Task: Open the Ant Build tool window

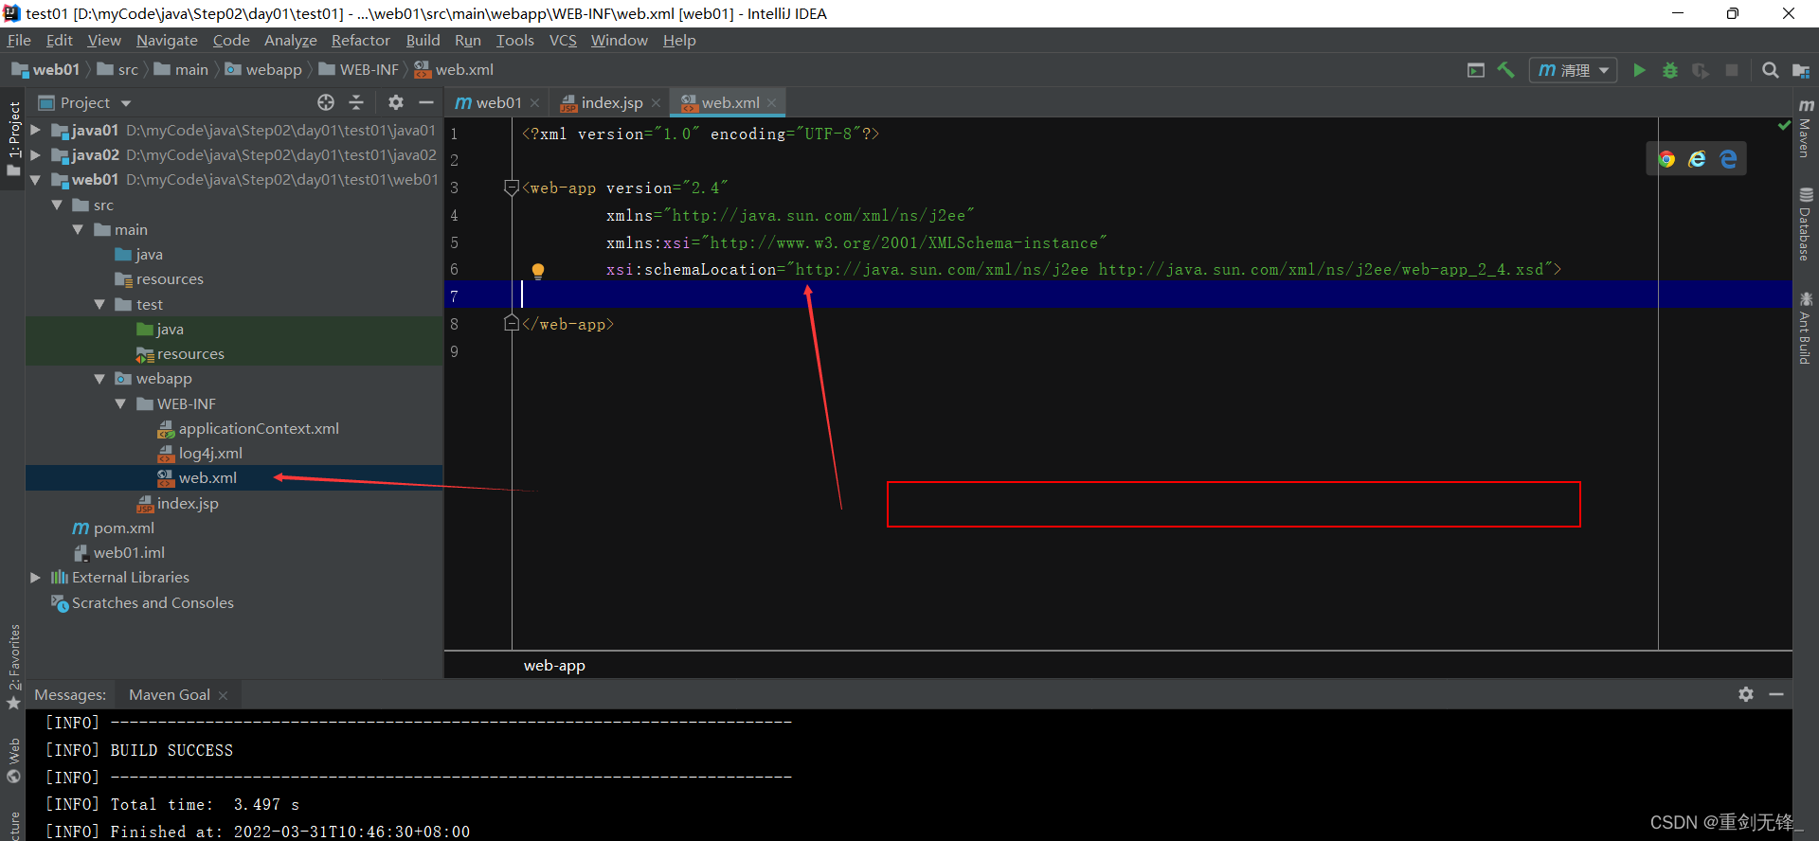Action: 1806,328
